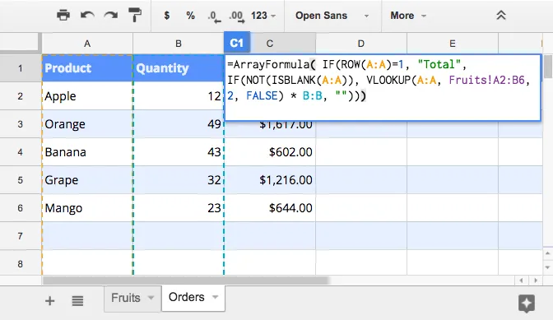Select row 4 header
The width and height of the screenshot is (553, 320).
click(21, 152)
